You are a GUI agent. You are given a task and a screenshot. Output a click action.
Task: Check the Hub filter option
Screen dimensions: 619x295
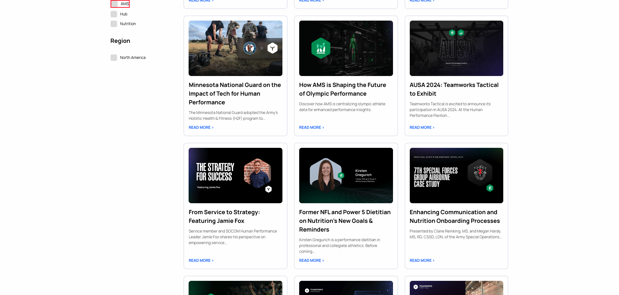pos(114,14)
